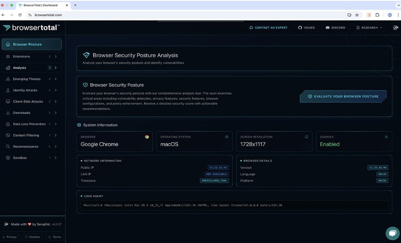The width and height of the screenshot is (401, 243).
Task: Click the GitHub Issues icon
Action: pos(300,28)
